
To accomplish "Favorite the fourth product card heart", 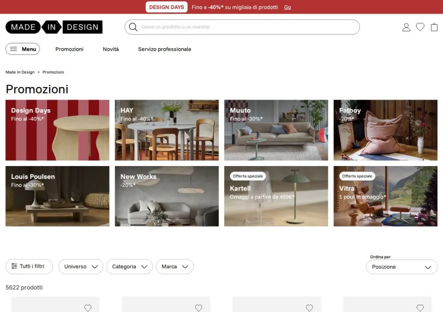I will point(420,308).
